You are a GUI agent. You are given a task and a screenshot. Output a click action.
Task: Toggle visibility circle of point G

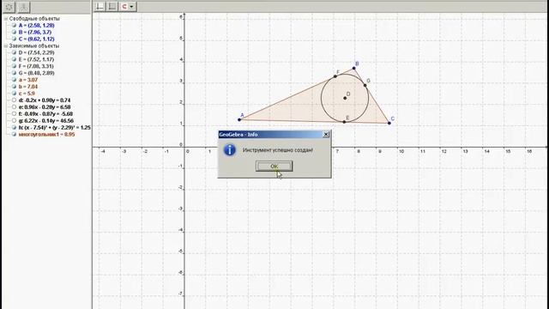click(14, 73)
